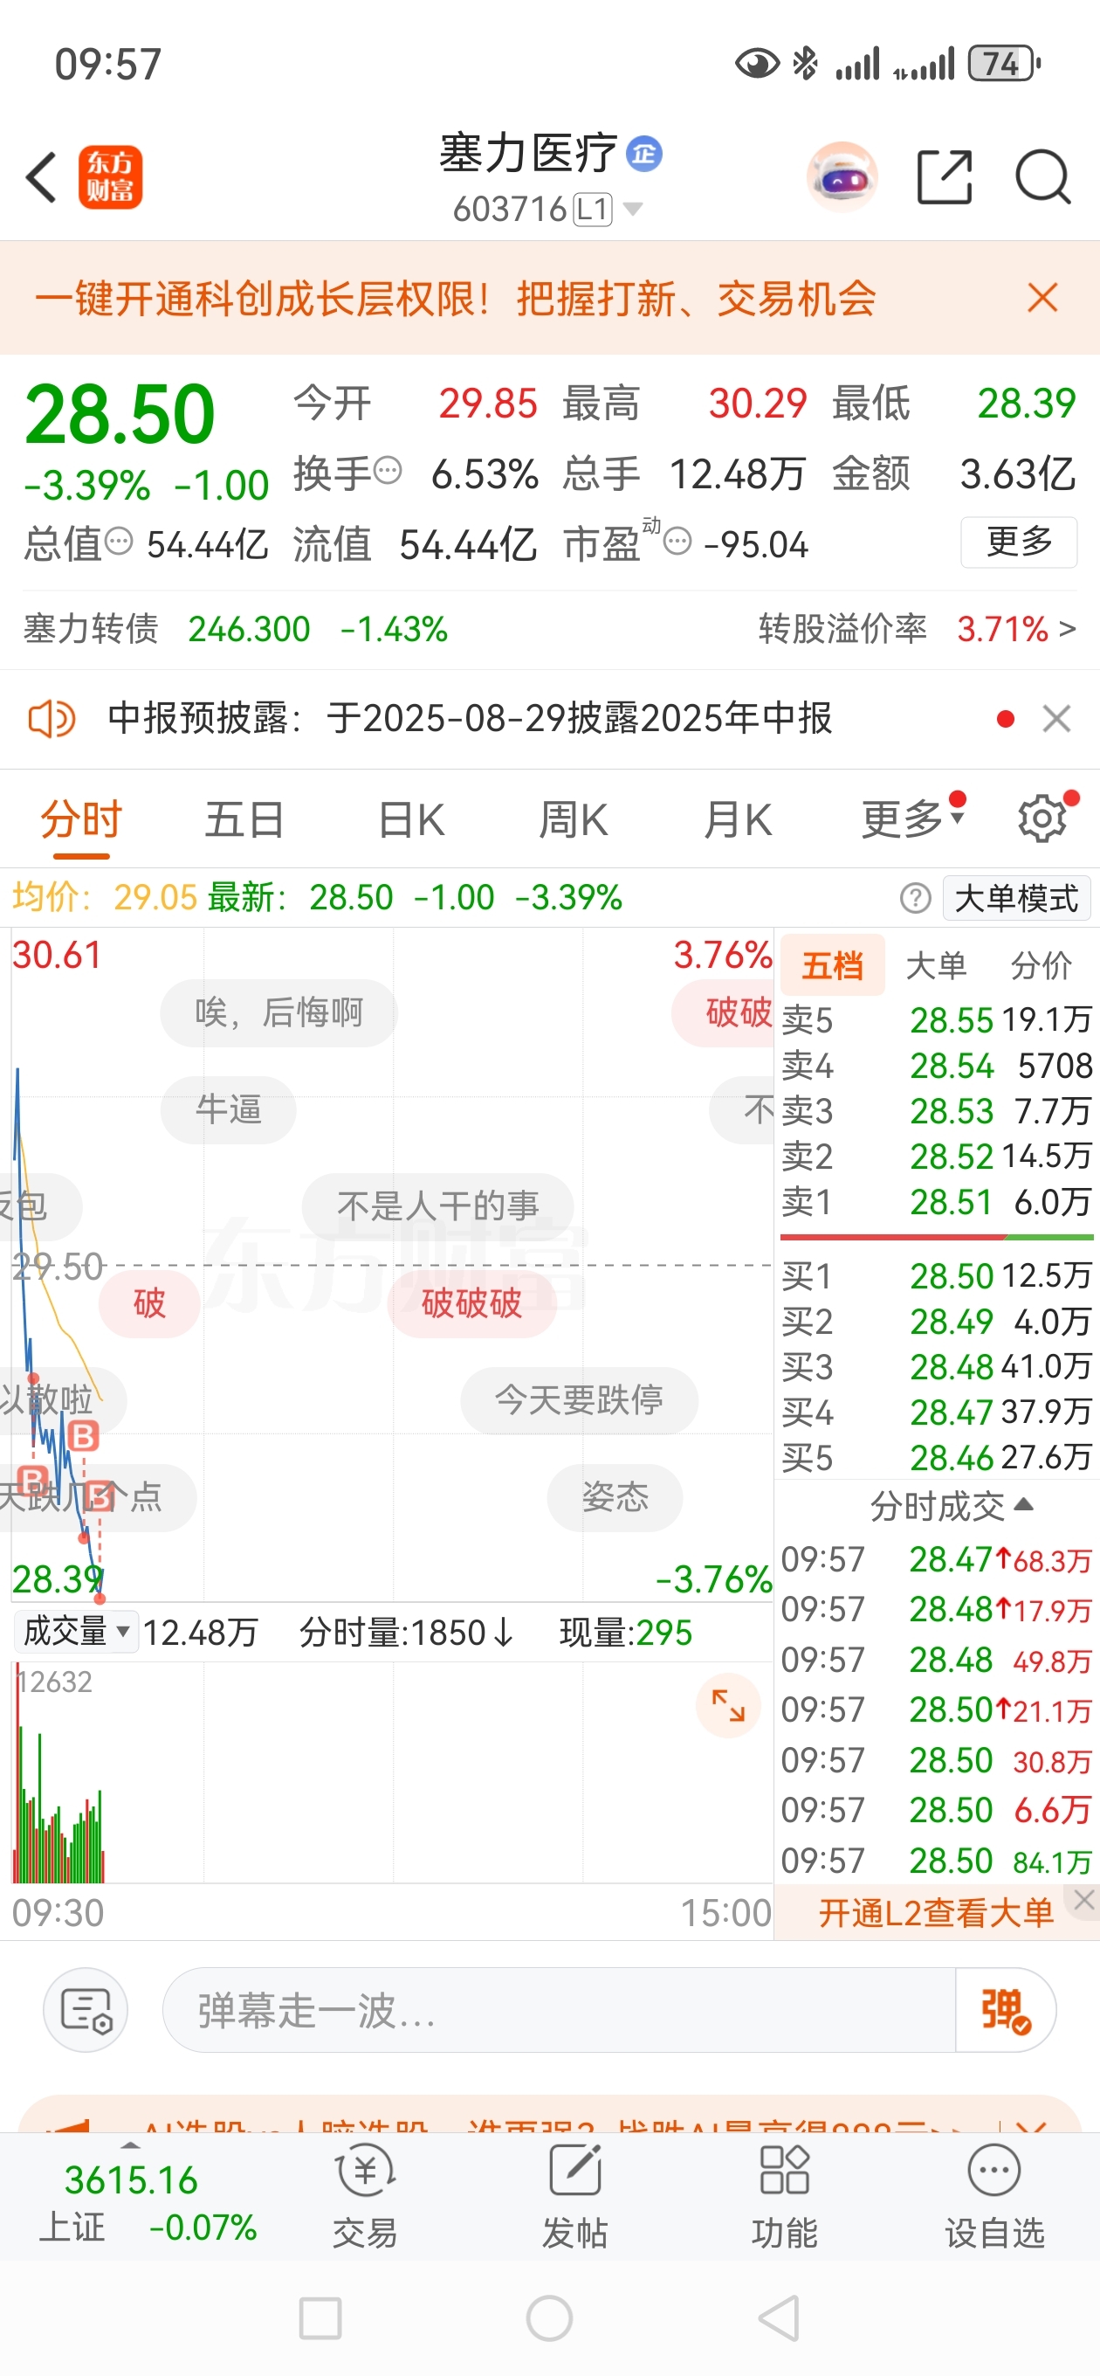Image resolution: width=1100 pixels, height=2376 pixels.
Task: Click the 买3 price 28.48 row
Action: [936, 1367]
